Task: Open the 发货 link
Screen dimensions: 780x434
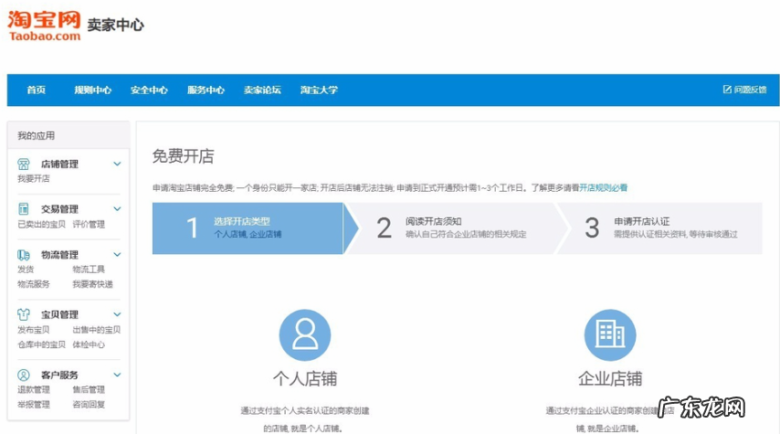Action: [26, 270]
